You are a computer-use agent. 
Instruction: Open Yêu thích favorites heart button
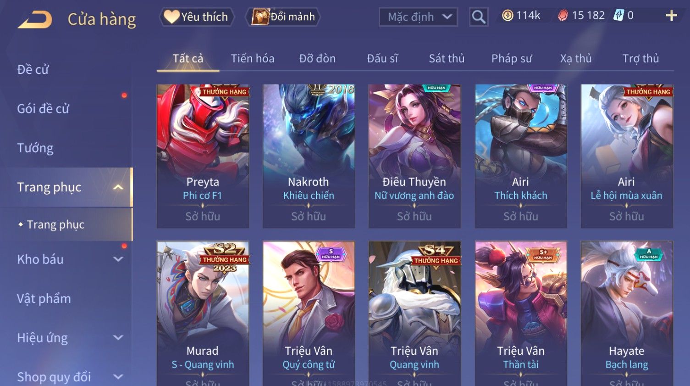pos(197,17)
